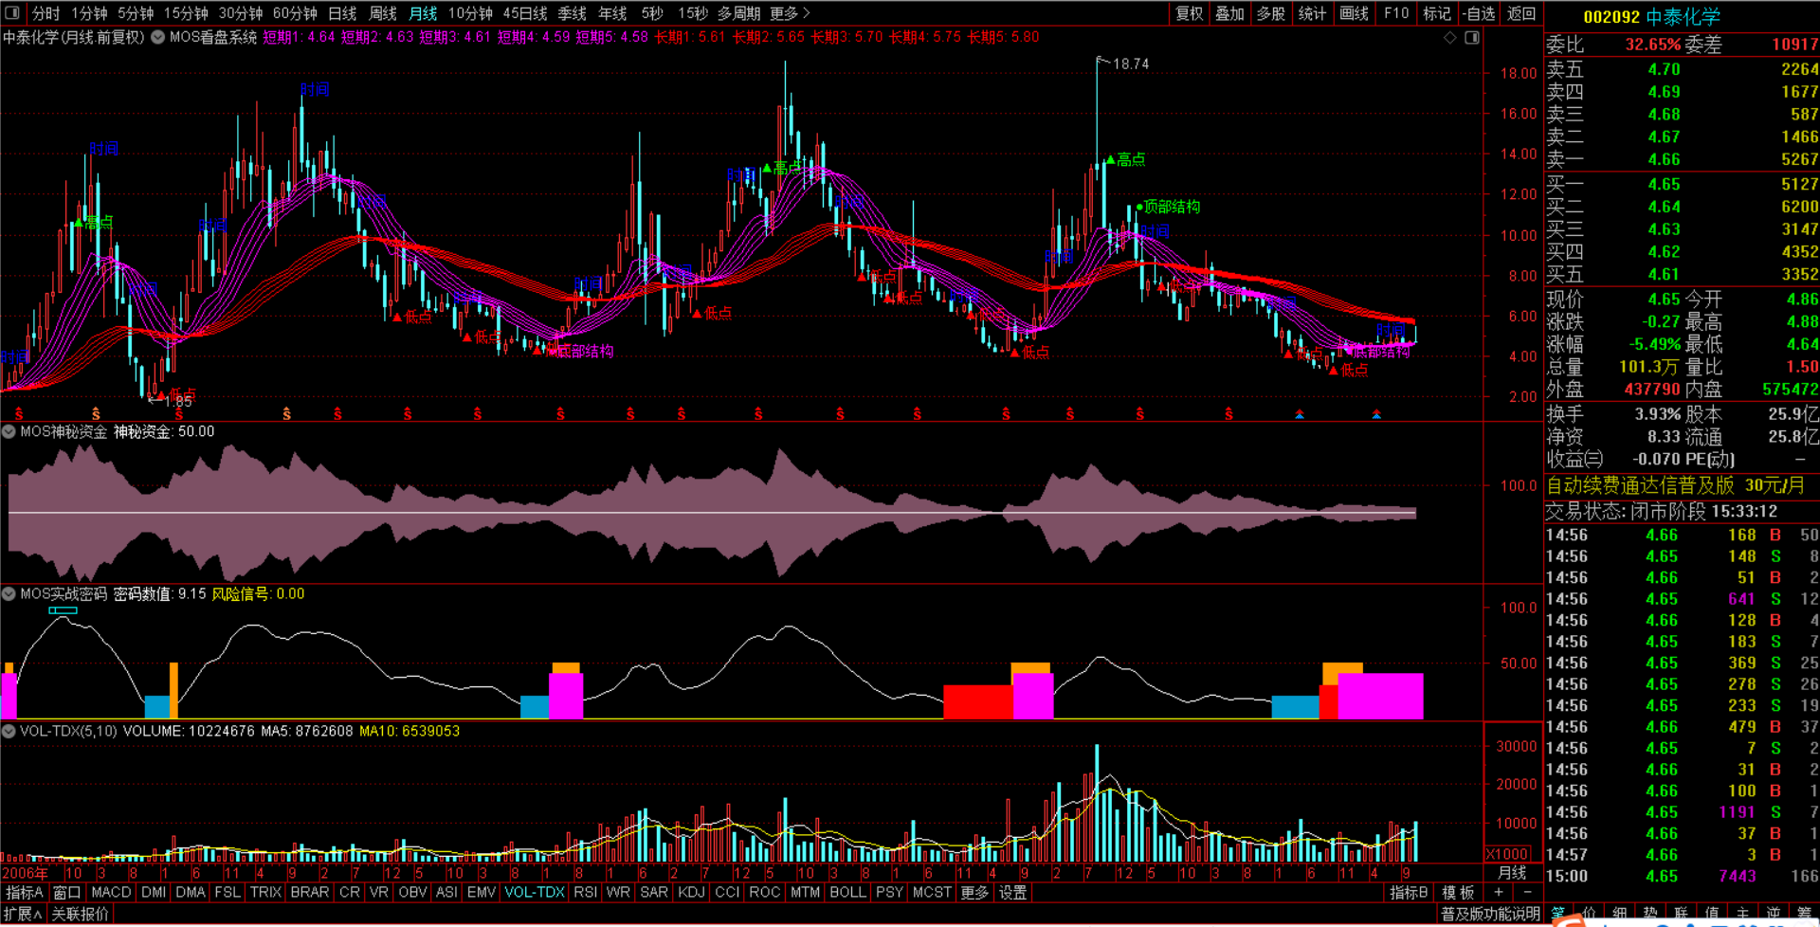This screenshot has height=927, width=1820.
Task: Open the 多股 multi-stock view
Action: [1270, 13]
